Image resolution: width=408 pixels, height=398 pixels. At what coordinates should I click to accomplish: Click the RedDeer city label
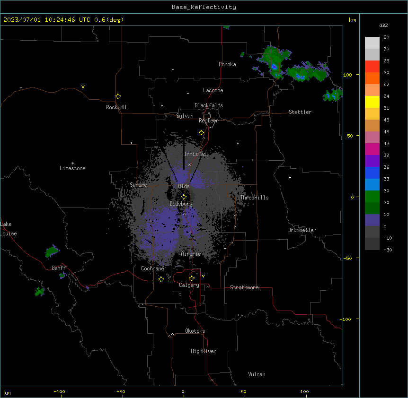[x=208, y=121]
